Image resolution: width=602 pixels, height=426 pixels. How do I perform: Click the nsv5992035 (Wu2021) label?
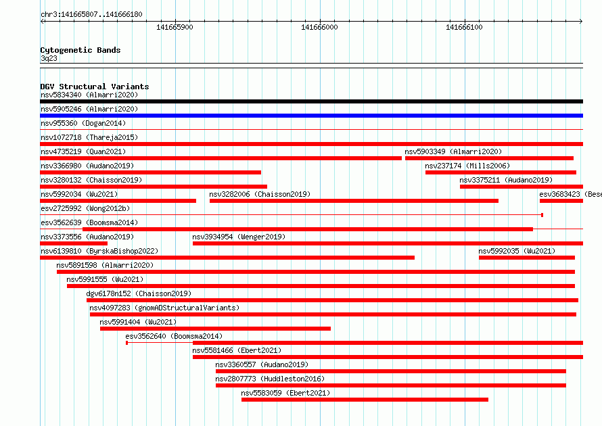(x=517, y=251)
